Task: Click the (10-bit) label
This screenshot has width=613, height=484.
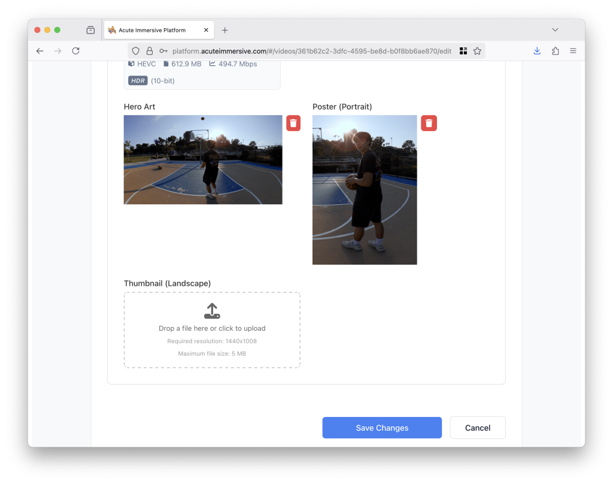Action: pyautogui.click(x=163, y=81)
